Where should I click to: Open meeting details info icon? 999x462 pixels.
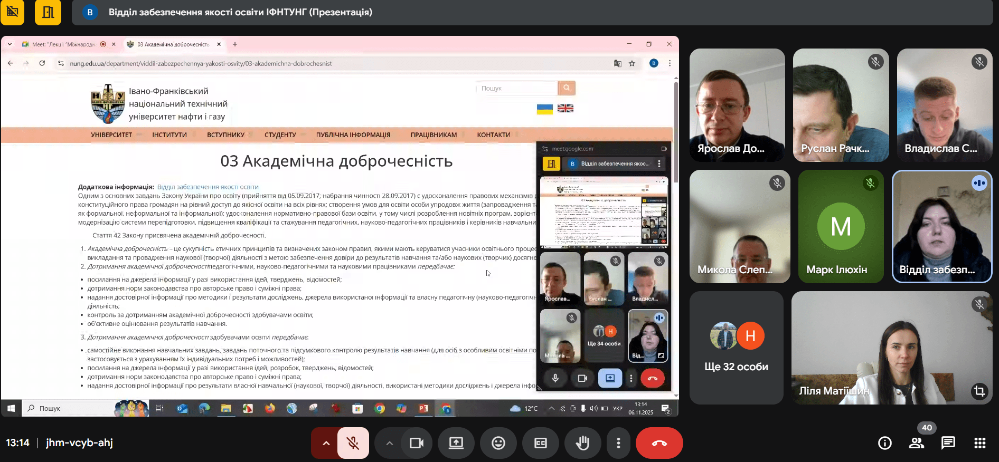(x=884, y=443)
